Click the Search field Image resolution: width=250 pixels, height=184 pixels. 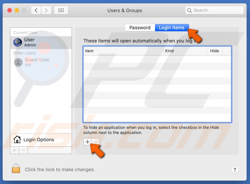(x=215, y=10)
